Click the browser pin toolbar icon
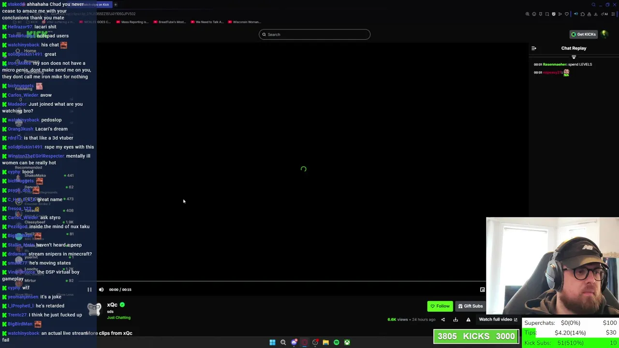This screenshot has width=619, height=348. coord(541,14)
